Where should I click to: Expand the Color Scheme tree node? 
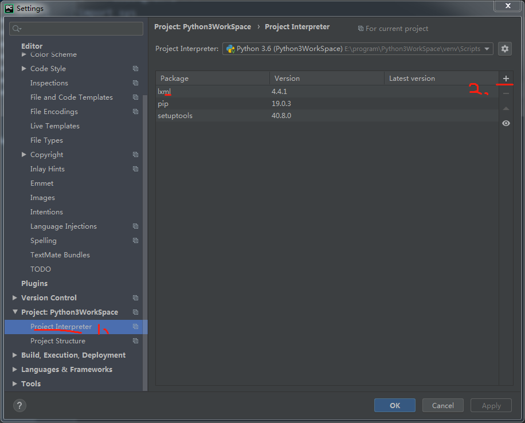(23, 54)
